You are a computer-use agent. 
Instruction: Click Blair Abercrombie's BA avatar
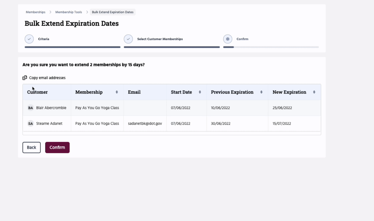[31, 108]
